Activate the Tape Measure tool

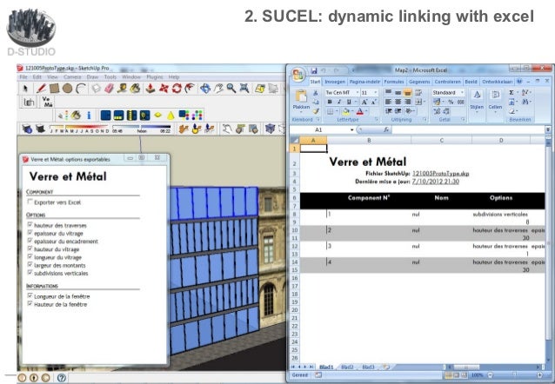122,89
